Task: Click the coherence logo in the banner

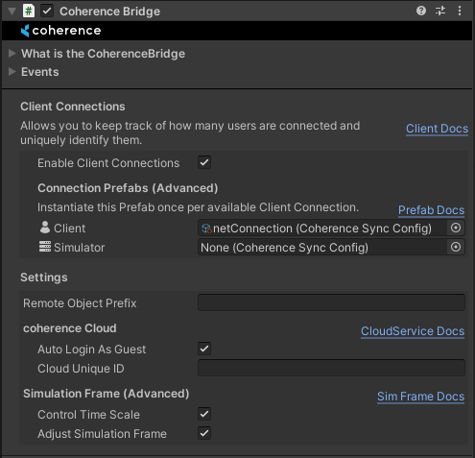Action: coord(60,31)
